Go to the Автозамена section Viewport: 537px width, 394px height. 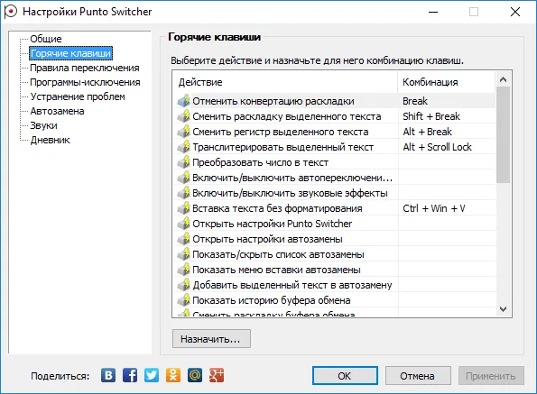point(57,111)
